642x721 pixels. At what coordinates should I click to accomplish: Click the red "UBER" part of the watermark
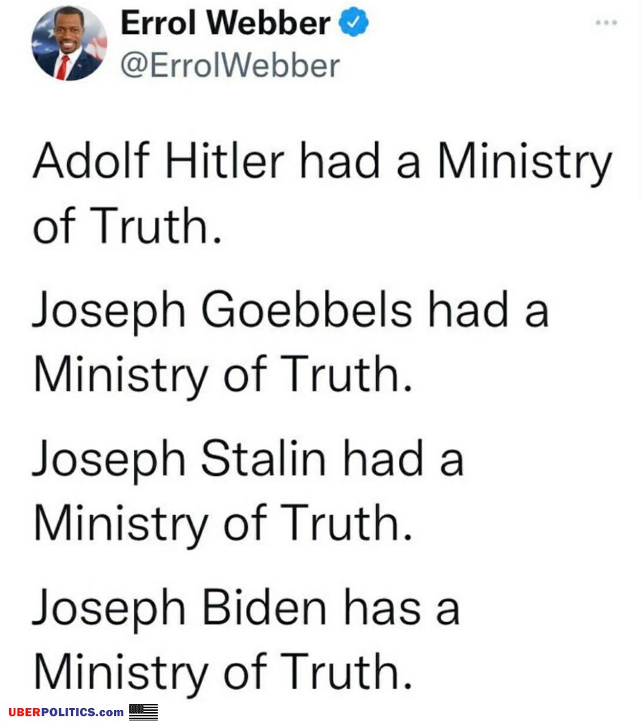23,713
